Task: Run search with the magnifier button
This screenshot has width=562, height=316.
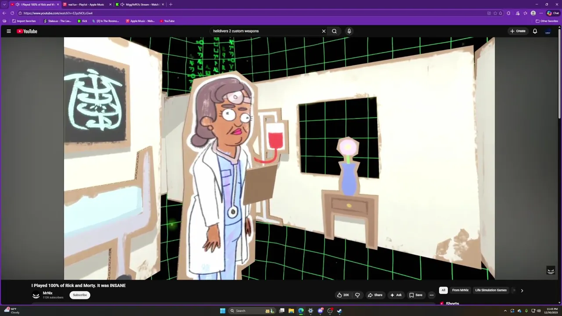Action: pos(335,31)
